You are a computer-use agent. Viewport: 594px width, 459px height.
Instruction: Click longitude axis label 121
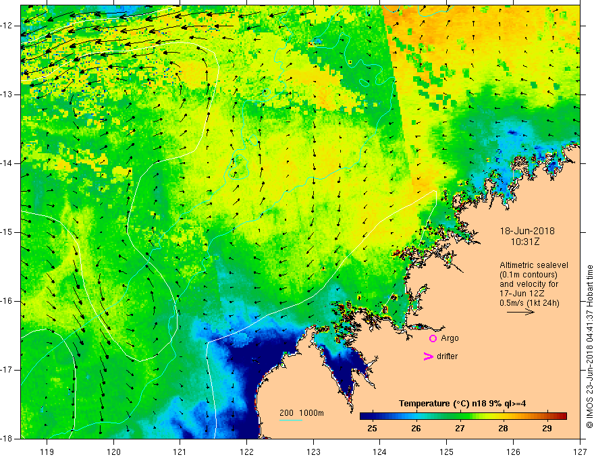(x=180, y=452)
